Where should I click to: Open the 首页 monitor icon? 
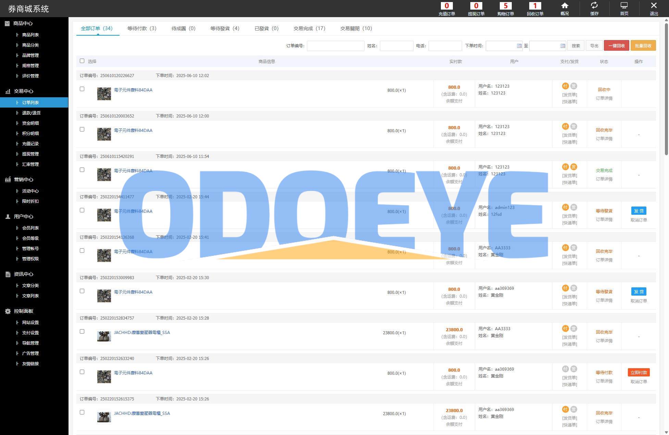tap(624, 6)
